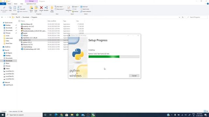Click Downloads in the address path
Image resolution: width=209 pixels, height=117 pixels.
click(x=26, y=17)
